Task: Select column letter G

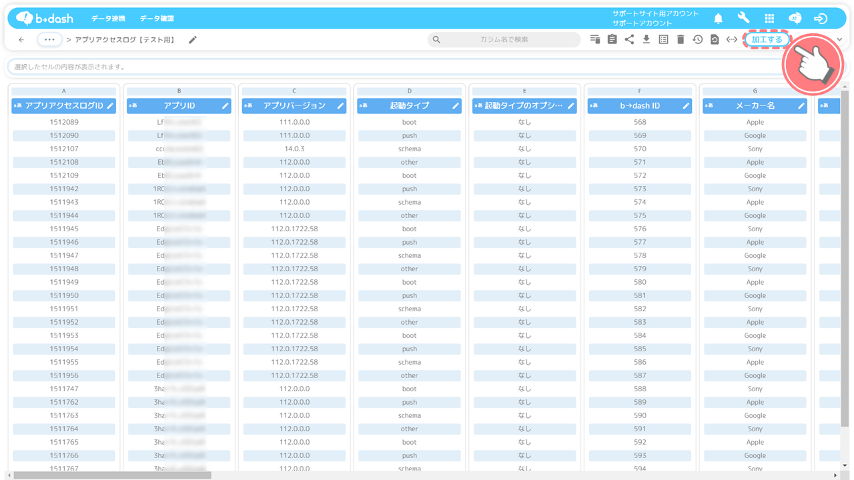Action: click(755, 91)
